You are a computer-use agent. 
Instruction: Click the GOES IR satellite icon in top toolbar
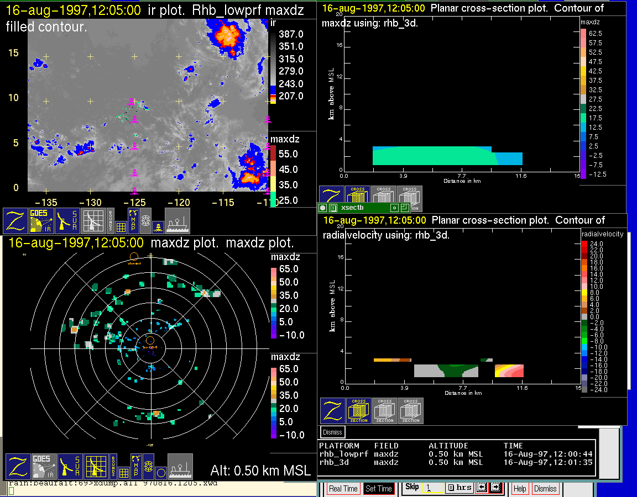click(42, 220)
